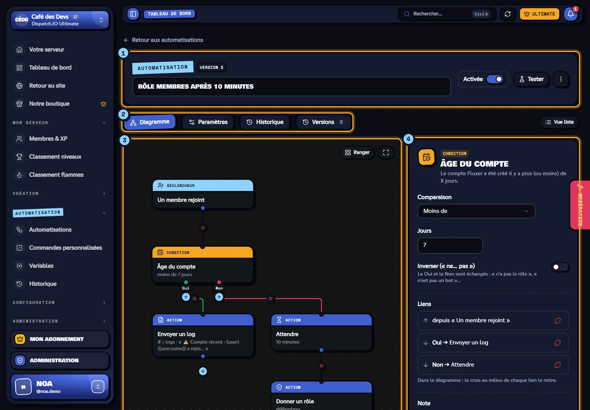This screenshot has height=410, width=590.
Task: Unlink "Non → Attendre" connection
Action: pyautogui.click(x=558, y=365)
